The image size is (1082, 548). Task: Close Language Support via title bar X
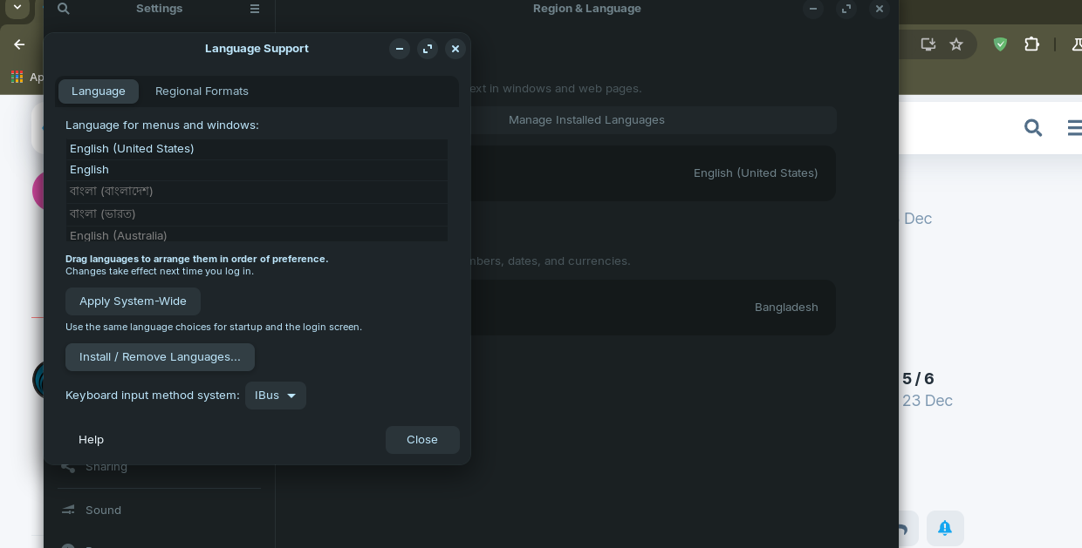pos(455,49)
